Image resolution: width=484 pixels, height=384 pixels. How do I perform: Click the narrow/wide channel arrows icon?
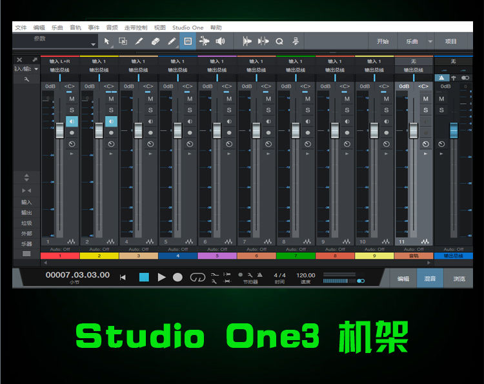pyautogui.click(x=26, y=190)
